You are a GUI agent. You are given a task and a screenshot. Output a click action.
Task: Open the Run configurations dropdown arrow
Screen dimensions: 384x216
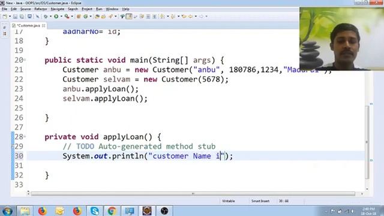click(x=61, y=16)
